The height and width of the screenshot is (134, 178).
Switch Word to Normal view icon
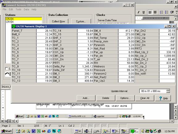2,121
